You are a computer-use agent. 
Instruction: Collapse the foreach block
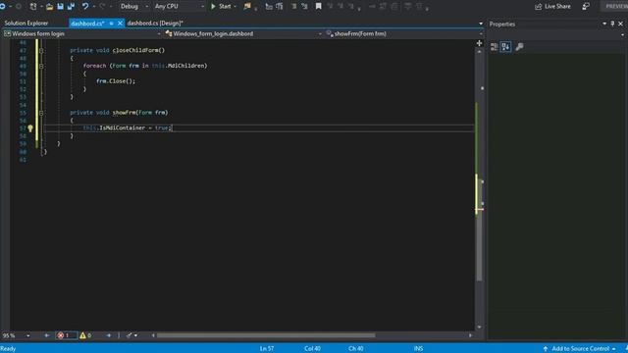[41, 66]
